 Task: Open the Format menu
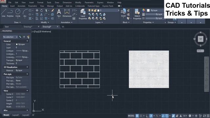(x=40, y=2)
